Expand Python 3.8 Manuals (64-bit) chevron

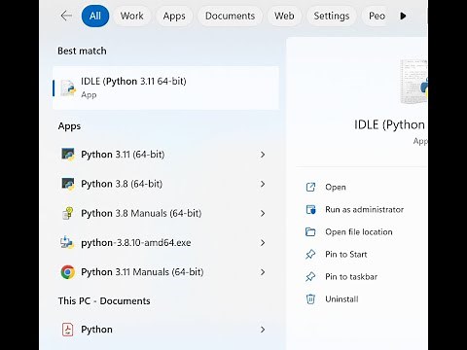tap(263, 213)
